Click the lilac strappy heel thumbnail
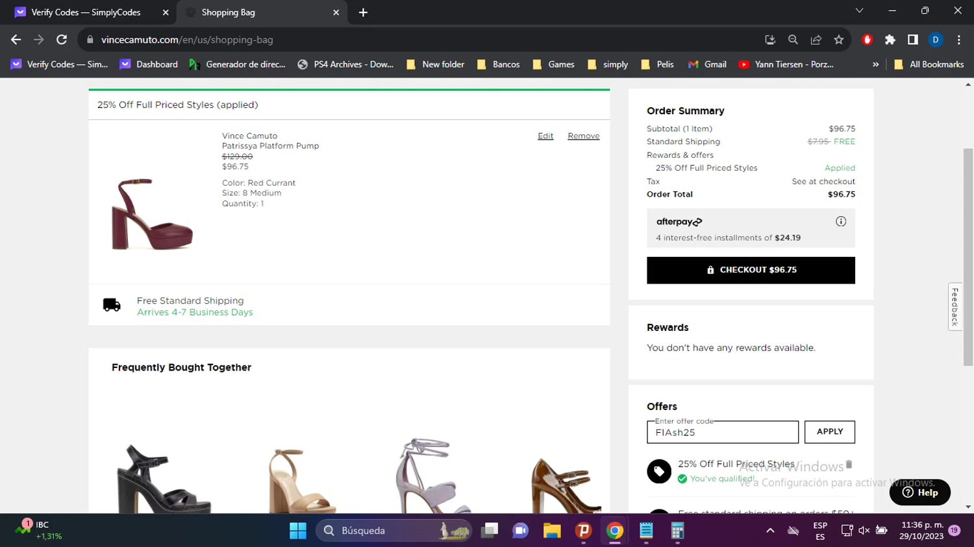Image resolution: width=974 pixels, height=547 pixels. [x=434, y=476]
